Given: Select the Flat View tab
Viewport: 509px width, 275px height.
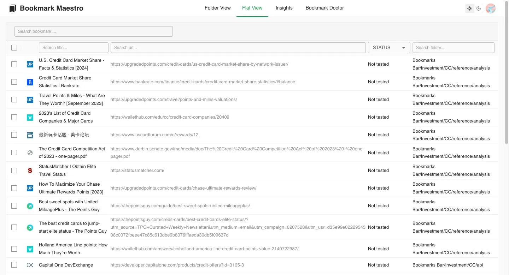Looking at the screenshot, I should (252, 8).
